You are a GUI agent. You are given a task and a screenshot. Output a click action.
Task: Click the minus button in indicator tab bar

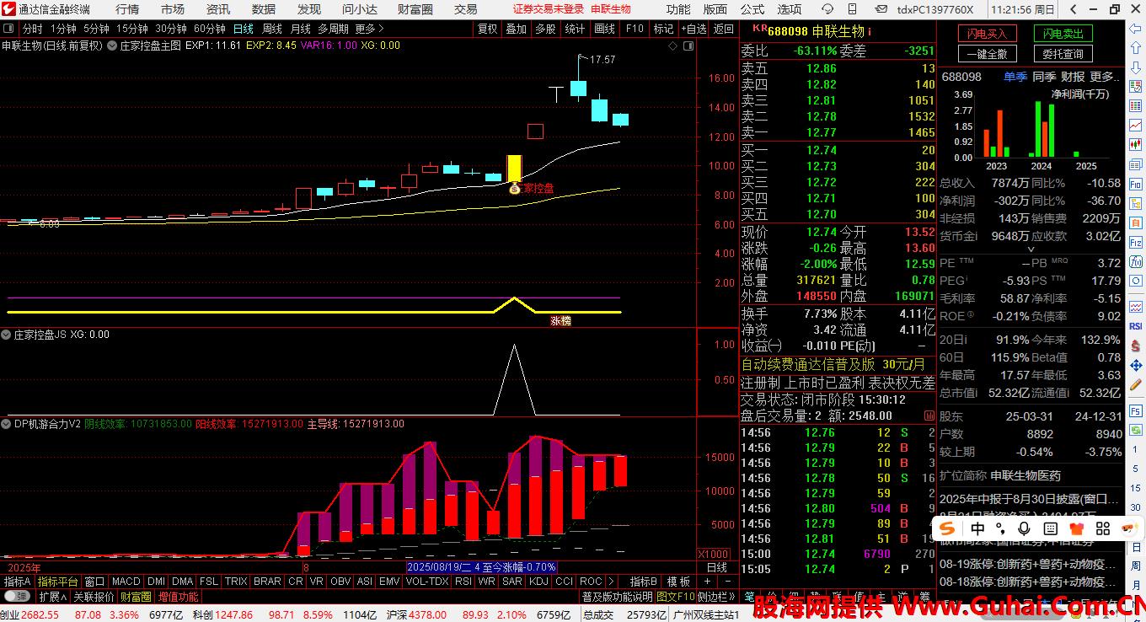[x=726, y=582]
